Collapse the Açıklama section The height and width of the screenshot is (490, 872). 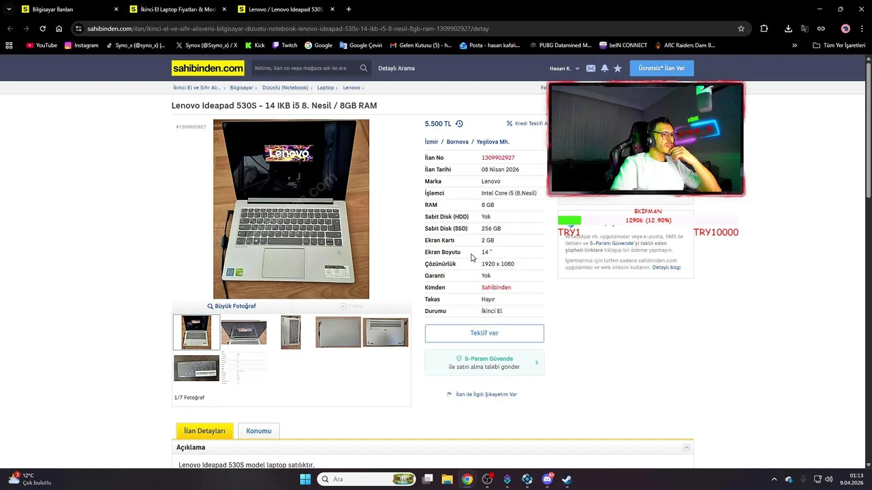[687, 447]
